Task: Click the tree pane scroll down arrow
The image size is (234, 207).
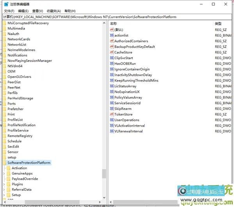Action: [104, 198]
